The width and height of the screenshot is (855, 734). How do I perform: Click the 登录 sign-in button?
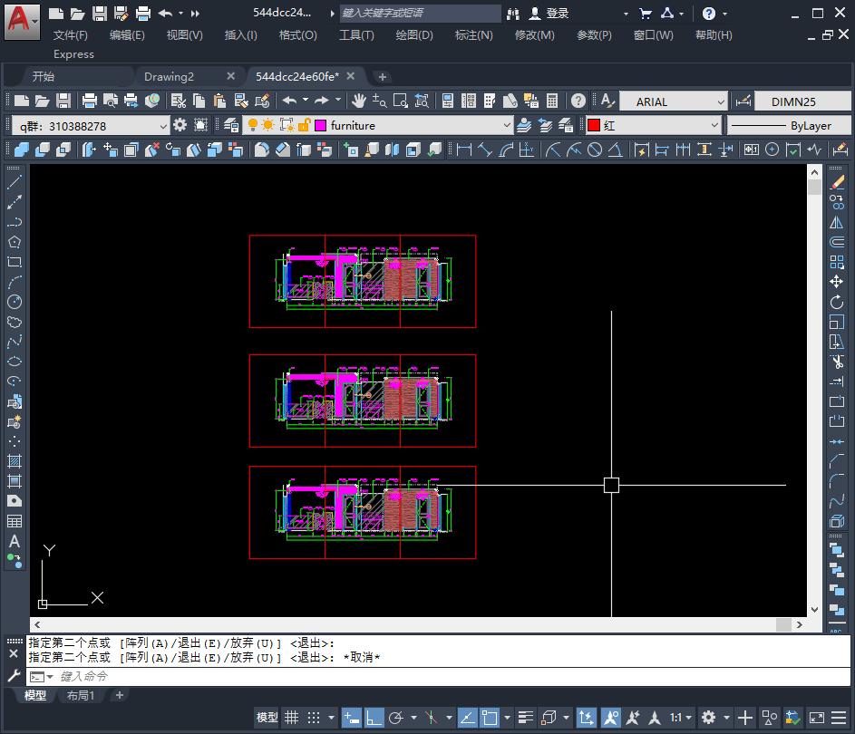[x=557, y=14]
